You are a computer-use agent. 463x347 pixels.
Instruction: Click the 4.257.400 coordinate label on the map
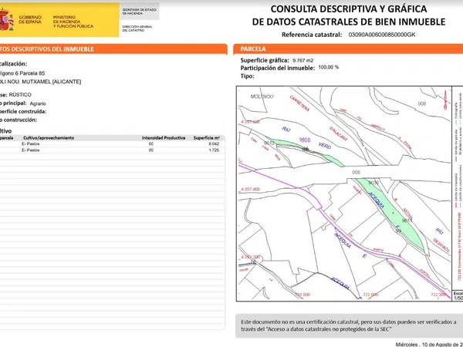click(251, 188)
